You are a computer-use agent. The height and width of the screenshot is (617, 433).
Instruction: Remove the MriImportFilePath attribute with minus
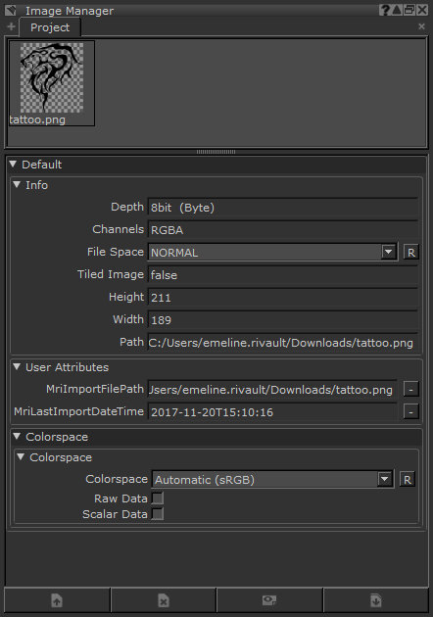click(410, 390)
